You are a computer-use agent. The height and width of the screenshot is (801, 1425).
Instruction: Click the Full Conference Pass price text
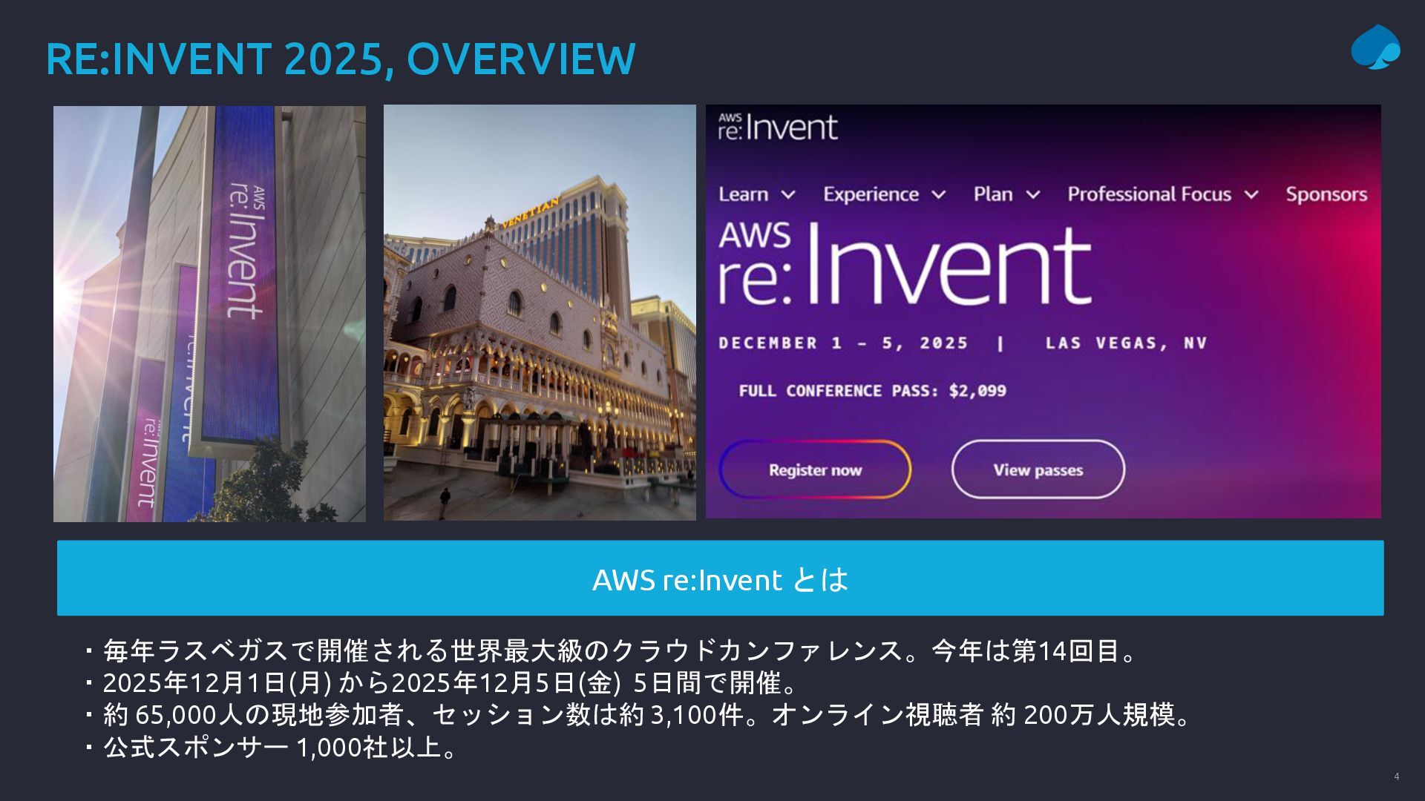coord(872,391)
